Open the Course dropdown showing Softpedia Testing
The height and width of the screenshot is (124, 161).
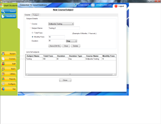point(61,24)
